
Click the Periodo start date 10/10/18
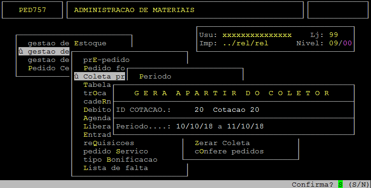(194, 127)
